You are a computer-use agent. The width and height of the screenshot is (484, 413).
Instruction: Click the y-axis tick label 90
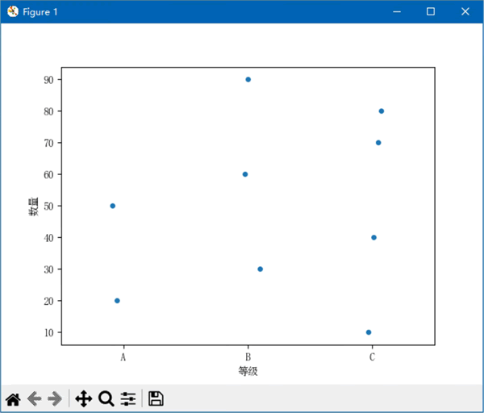coord(48,80)
